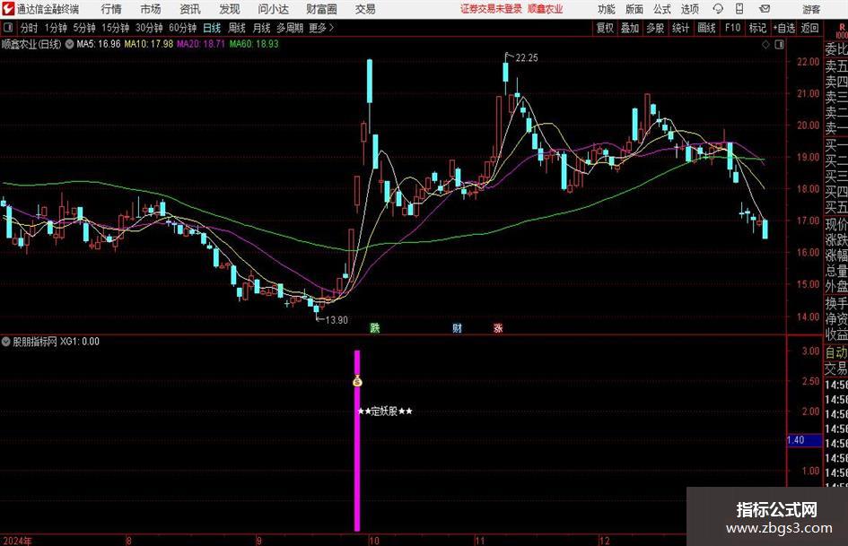Image resolution: width=848 pixels, height=546 pixels.
Task: Toggle the chart side panel icon
Action: pyautogui.click(x=779, y=45)
